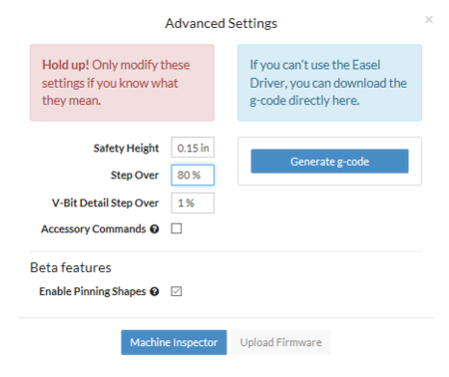Viewport: 449px width, 377px height.
Task: Select the V-Bit Detail Step Over field
Action: coord(193,202)
